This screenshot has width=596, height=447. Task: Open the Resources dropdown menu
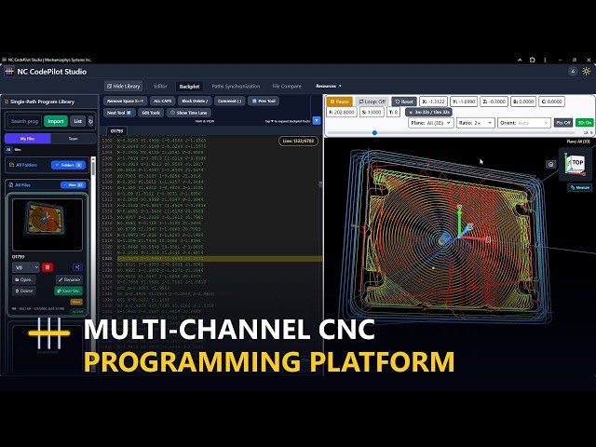coord(329,87)
